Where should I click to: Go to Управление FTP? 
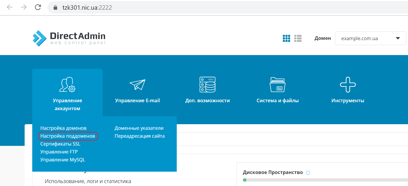click(x=59, y=152)
